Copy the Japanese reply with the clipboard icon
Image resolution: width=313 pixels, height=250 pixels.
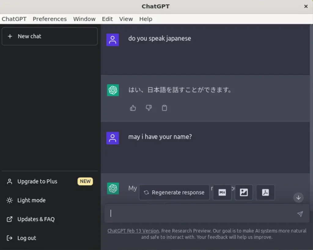coord(164,108)
